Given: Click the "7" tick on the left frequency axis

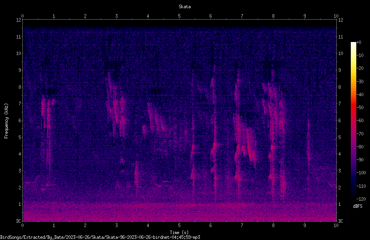Looking at the screenshot, I should 20,104.
